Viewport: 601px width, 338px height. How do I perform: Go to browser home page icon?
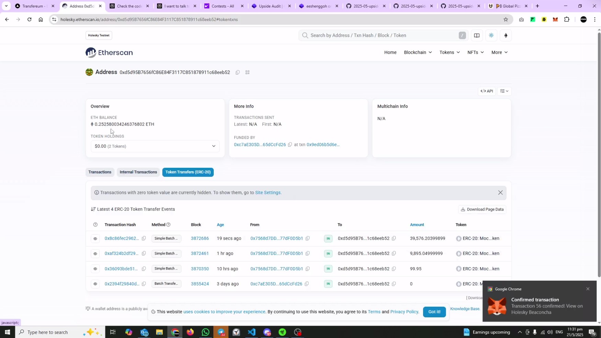click(x=41, y=20)
